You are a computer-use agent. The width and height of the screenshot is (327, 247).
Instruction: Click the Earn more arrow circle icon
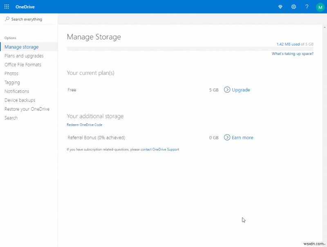point(227,137)
